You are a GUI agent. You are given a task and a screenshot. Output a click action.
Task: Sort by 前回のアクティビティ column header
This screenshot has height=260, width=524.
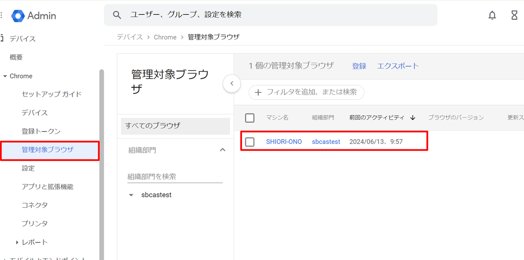tap(377, 118)
